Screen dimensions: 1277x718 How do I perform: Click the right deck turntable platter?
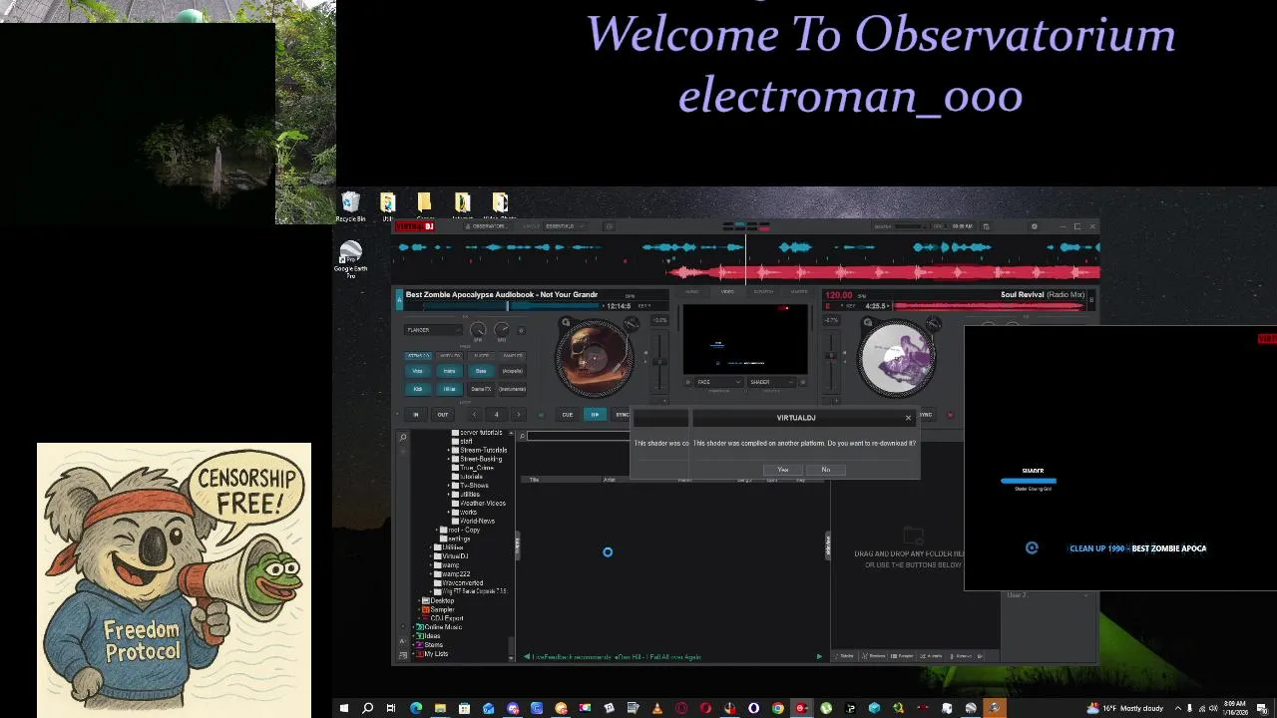(x=896, y=358)
